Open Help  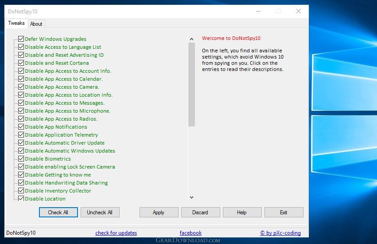[x=242, y=212]
